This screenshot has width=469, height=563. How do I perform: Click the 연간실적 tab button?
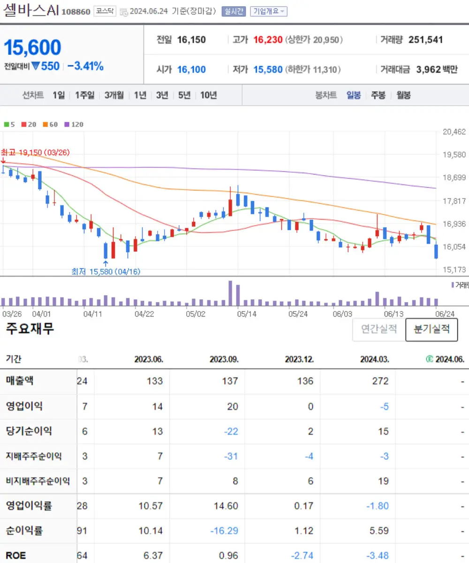tap(379, 329)
